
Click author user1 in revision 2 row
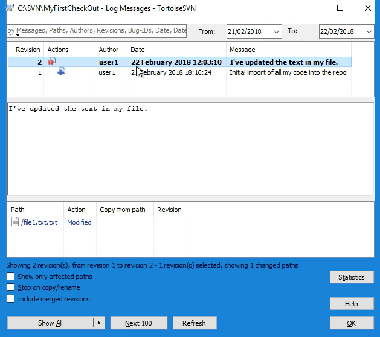(x=109, y=62)
